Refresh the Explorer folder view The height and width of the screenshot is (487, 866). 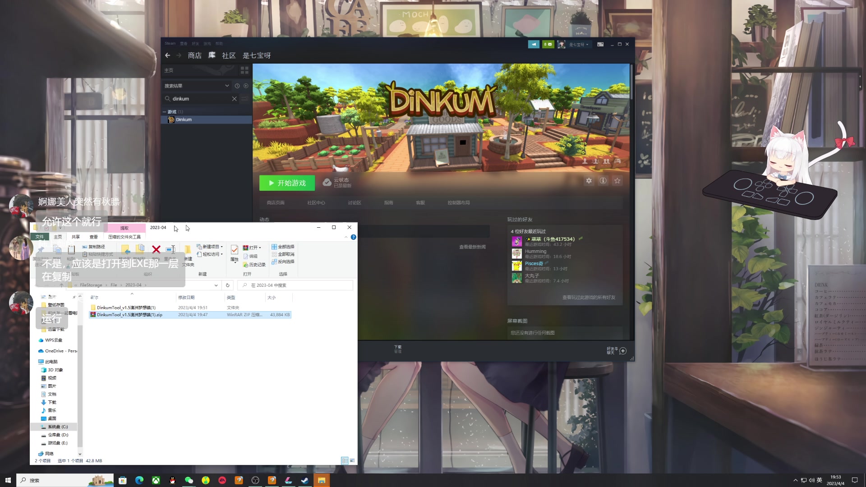point(228,285)
